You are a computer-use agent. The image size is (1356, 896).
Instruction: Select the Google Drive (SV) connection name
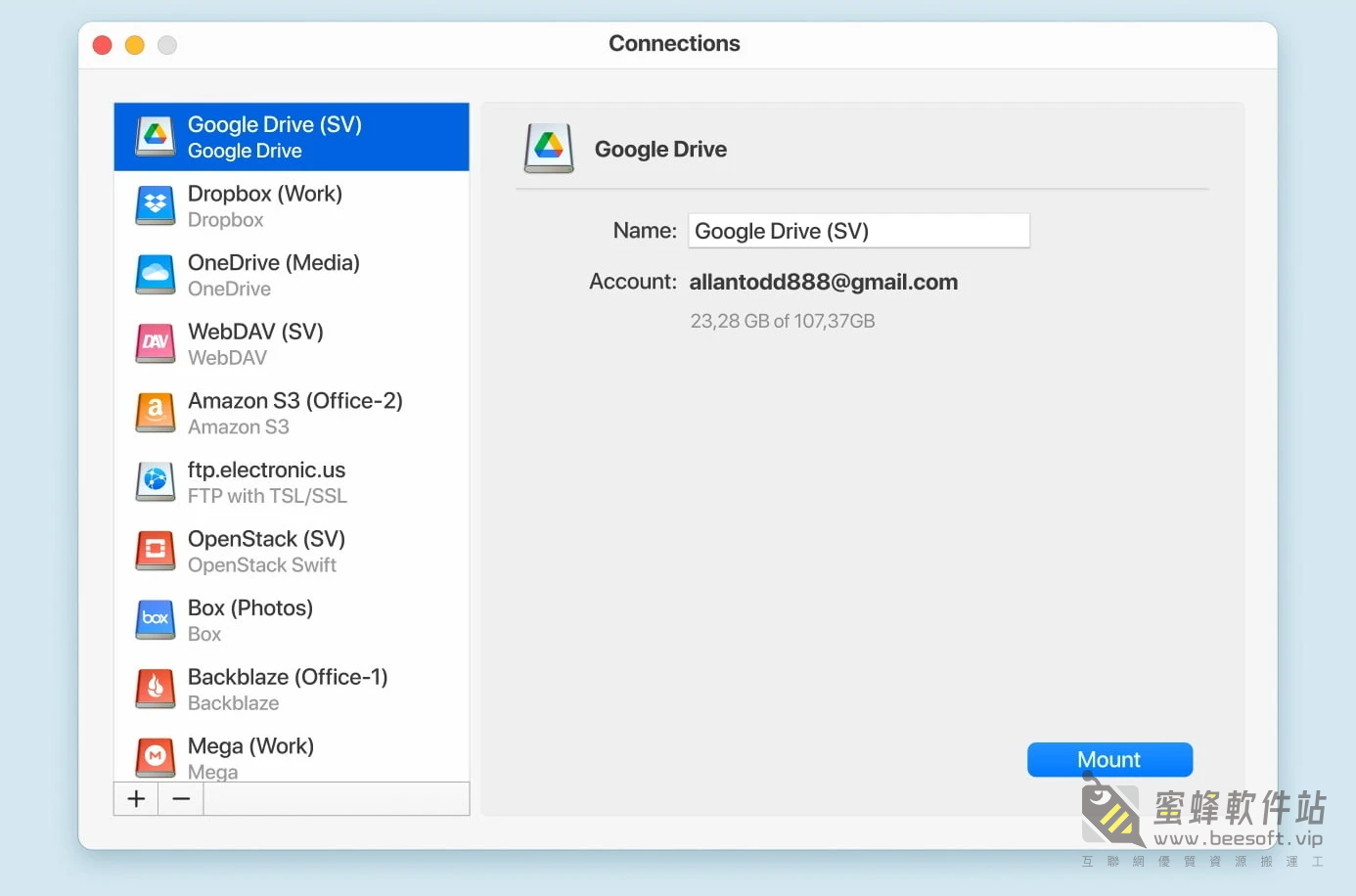(x=275, y=124)
